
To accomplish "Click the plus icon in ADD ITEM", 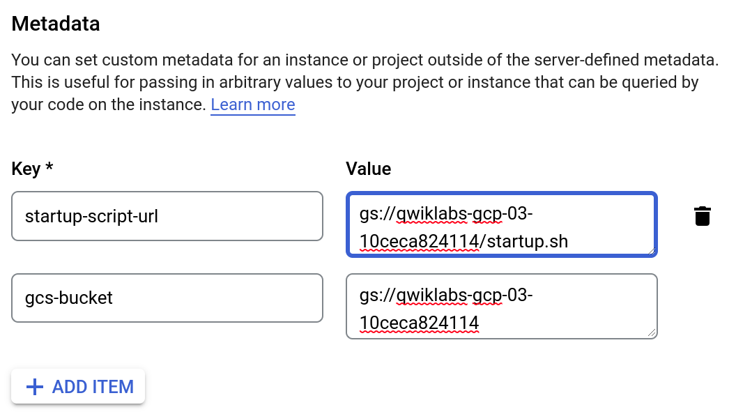I will click(34, 386).
